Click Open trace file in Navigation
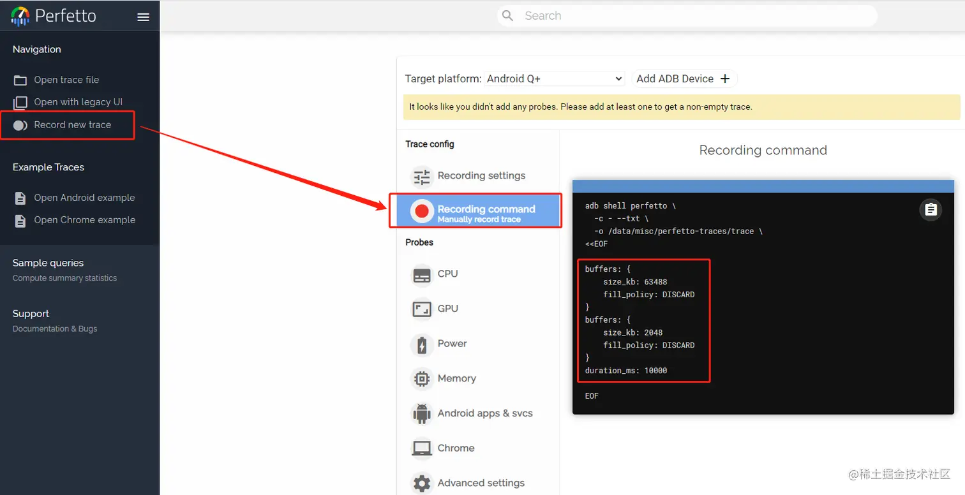Screen dimensions: 965x495 (66, 80)
